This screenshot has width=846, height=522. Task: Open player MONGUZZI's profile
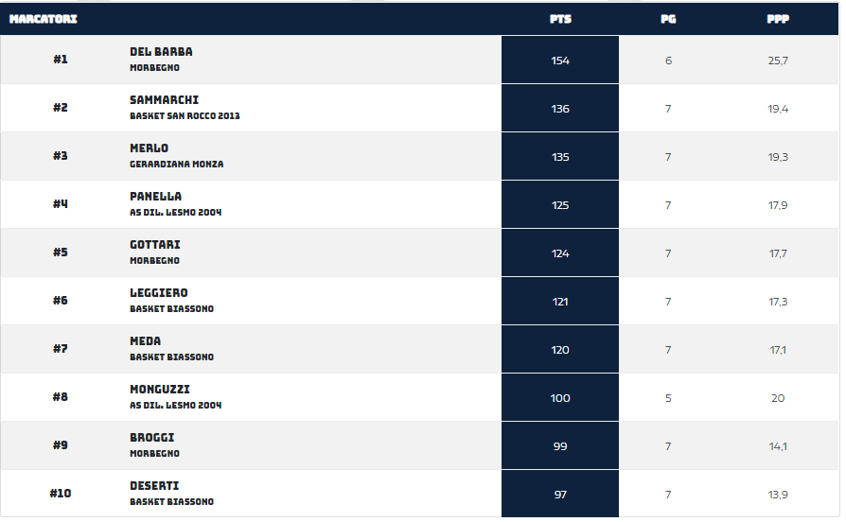[160, 390]
